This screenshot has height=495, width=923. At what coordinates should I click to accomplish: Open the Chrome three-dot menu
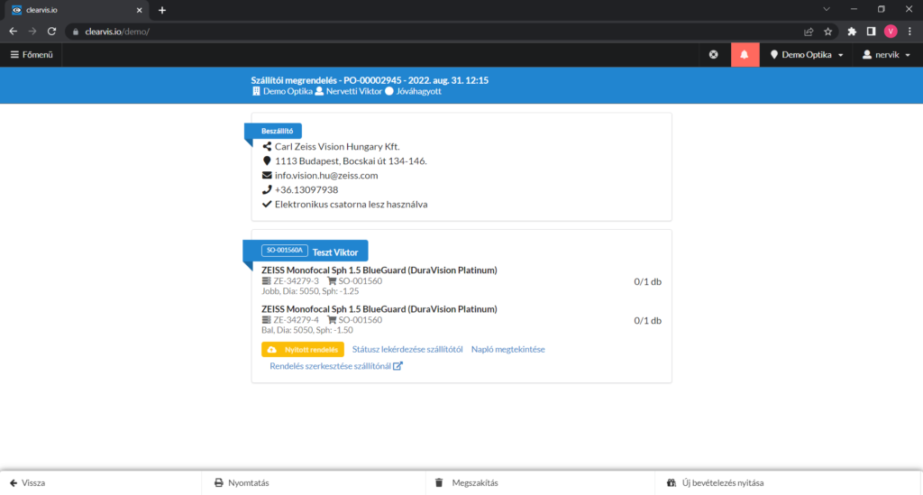(910, 32)
